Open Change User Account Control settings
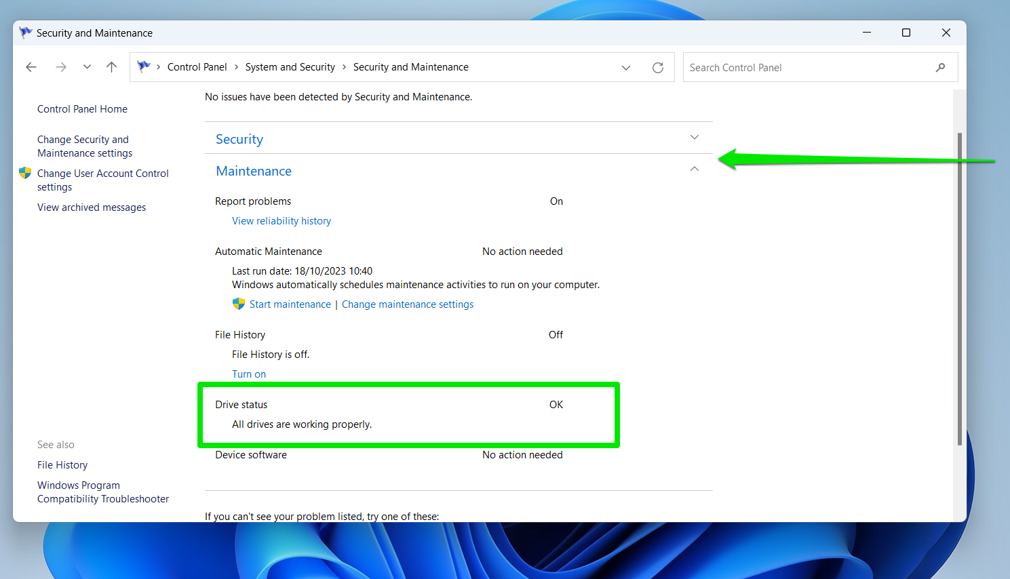The width and height of the screenshot is (1010, 579). [x=103, y=180]
